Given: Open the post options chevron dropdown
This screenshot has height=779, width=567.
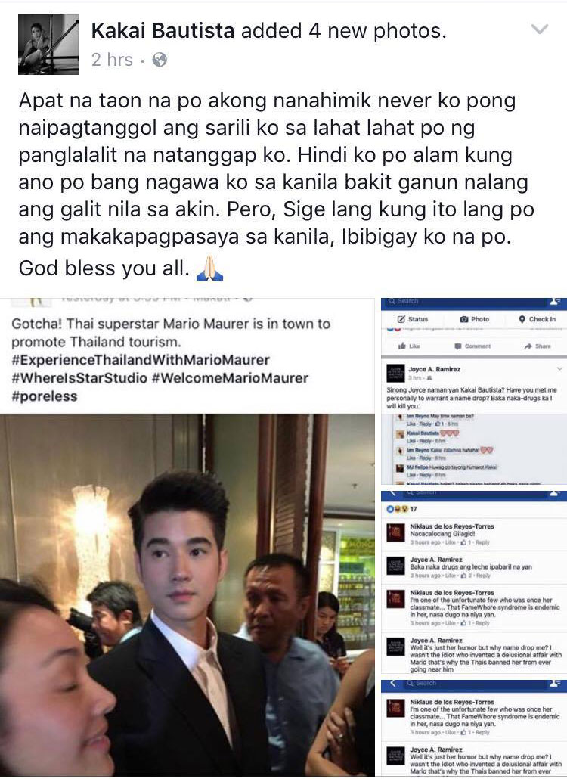Looking at the screenshot, I should [x=539, y=29].
